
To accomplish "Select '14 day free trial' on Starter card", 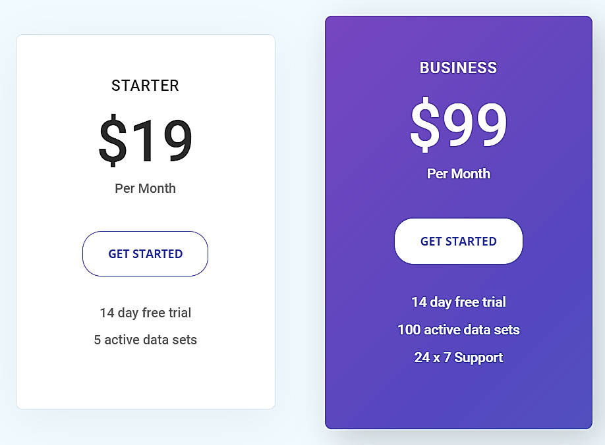I will click(145, 313).
